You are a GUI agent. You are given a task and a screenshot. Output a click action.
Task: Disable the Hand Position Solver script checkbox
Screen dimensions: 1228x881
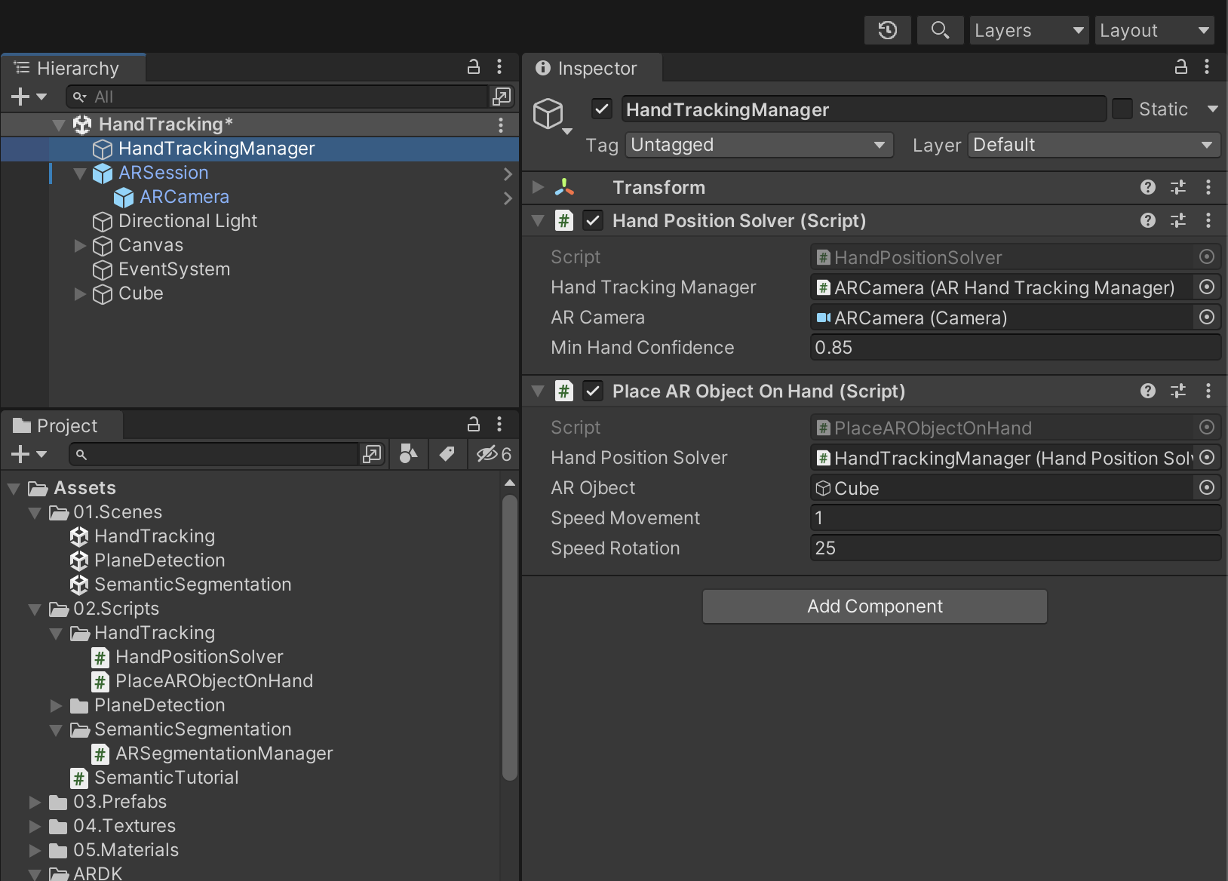593,220
